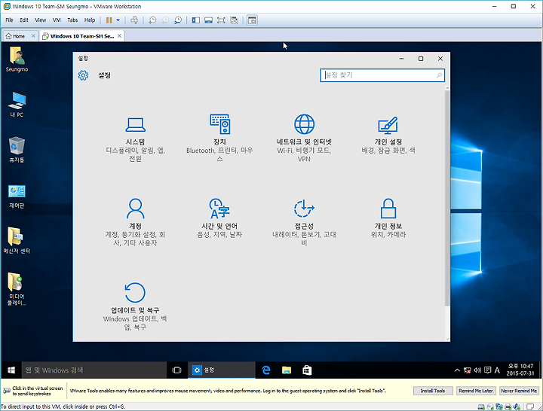Image resolution: width=543 pixels, height=411 pixels.
Task: Open 계정 settings category
Action: pyautogui.click(x=136, y=222)
